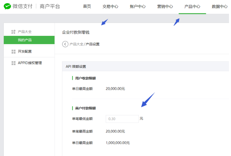Click the 开发配置 grid icon
231x156 pixels.
13,52
